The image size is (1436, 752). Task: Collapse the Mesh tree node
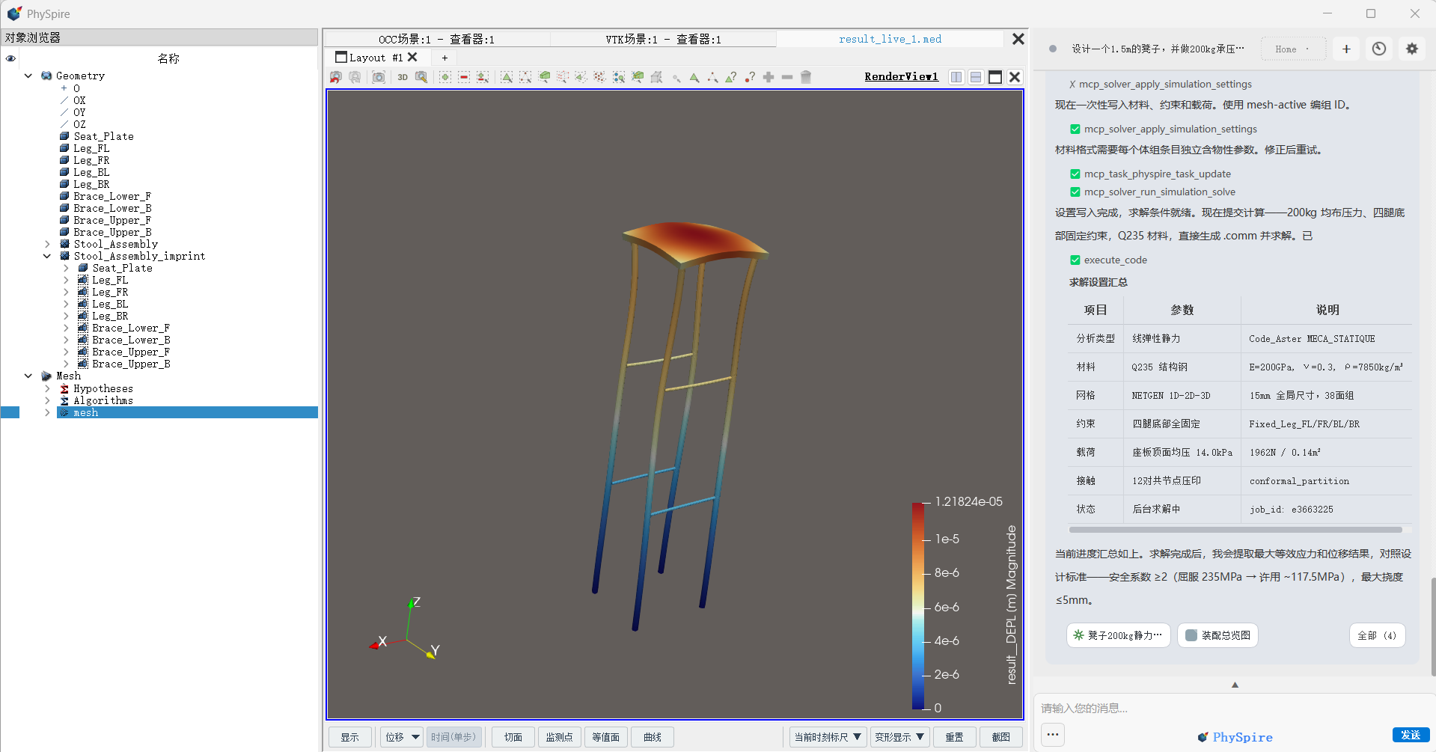click(x=28, y=376)
